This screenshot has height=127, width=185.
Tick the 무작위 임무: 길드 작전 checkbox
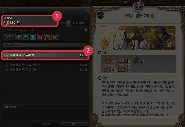pyautogui.click(x=7, y=70)
